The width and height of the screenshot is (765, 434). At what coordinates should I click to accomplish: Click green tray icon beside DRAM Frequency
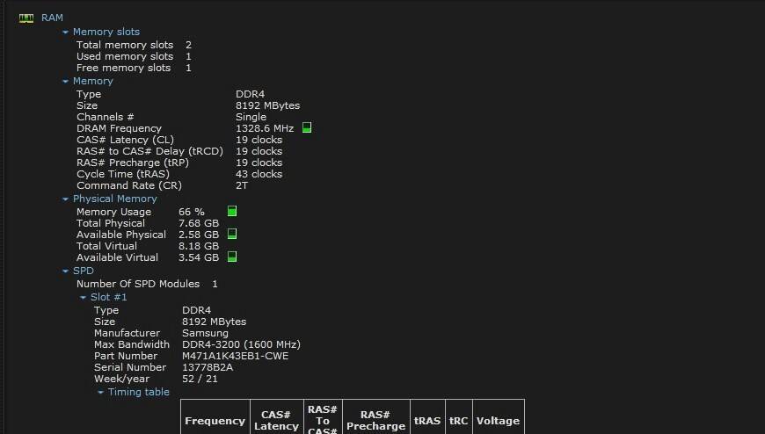pyautogui.click(x=306, y=127)
